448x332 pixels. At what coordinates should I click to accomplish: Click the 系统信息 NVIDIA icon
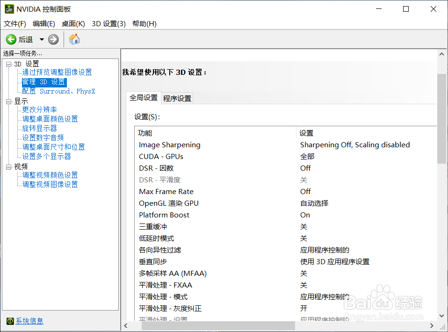10,321
